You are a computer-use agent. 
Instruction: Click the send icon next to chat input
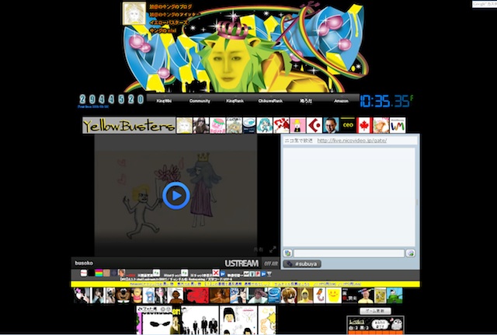click(411, 253)
